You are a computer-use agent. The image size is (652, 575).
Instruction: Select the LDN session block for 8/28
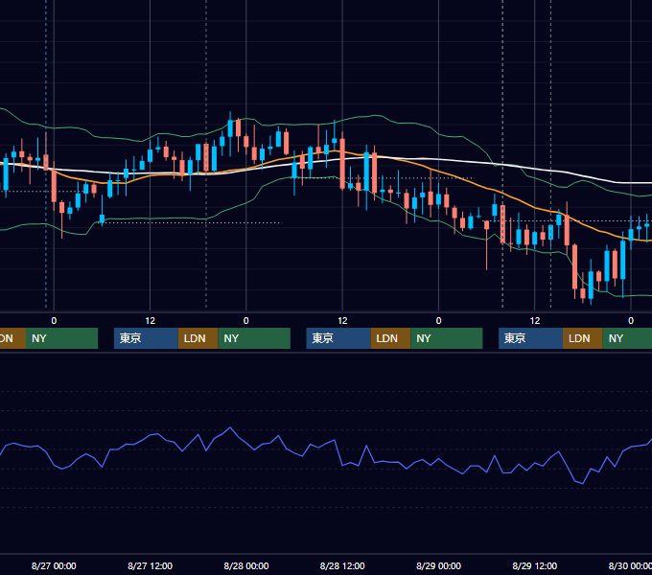(390, 338)
